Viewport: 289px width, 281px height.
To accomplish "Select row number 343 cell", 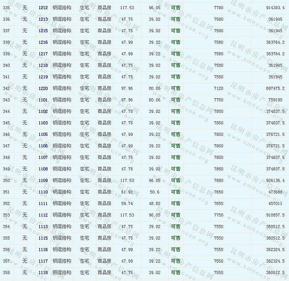I will coord(6,100).
